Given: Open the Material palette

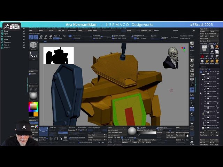Looking at the screenshot, I should 7,48.
